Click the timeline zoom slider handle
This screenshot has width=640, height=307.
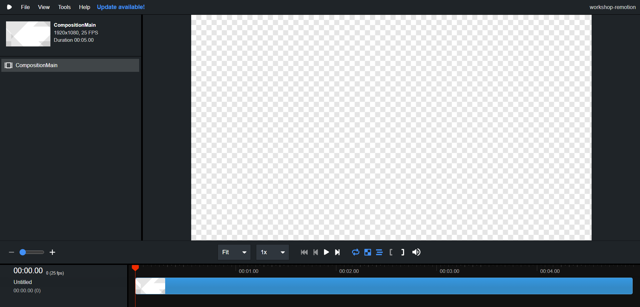coord(23,252)
